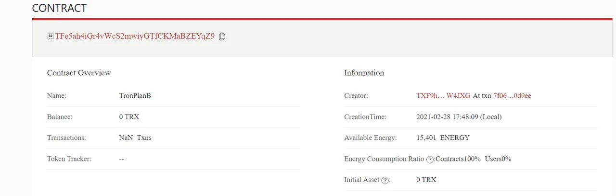Open creation transaction 7f06…0d9ee

(x=512, y=96)
